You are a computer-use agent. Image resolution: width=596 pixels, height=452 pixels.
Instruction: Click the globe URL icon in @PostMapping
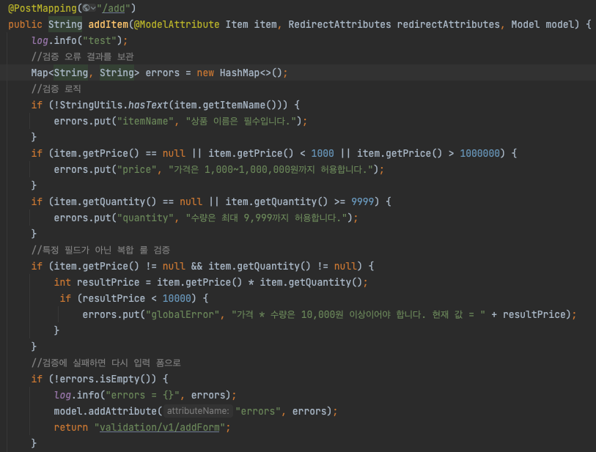pos(87,8)
